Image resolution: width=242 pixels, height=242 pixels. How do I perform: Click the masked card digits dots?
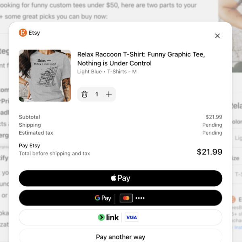tap(140, 198)
